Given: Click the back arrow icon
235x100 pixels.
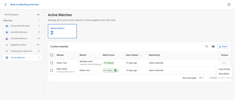Looking at the screenshot, I should coord(6,4).
